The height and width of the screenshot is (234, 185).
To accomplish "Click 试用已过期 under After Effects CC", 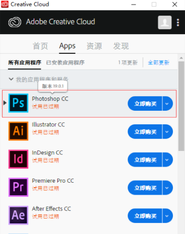I will tap(45, 216).
